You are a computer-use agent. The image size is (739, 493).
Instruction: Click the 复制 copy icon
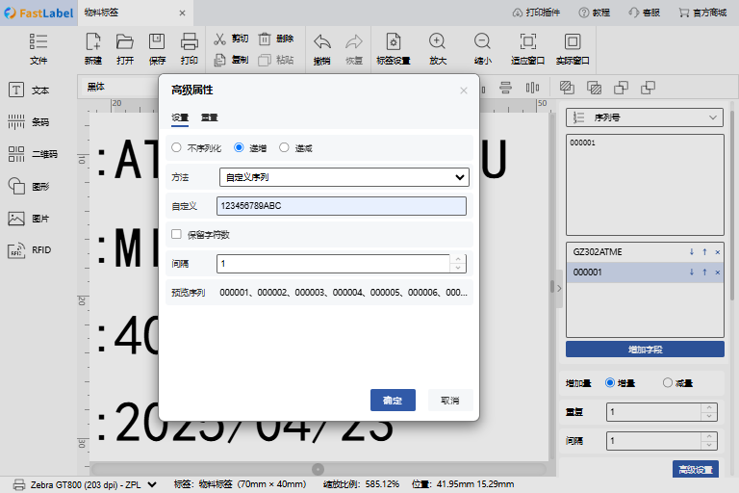click(219, 60)
